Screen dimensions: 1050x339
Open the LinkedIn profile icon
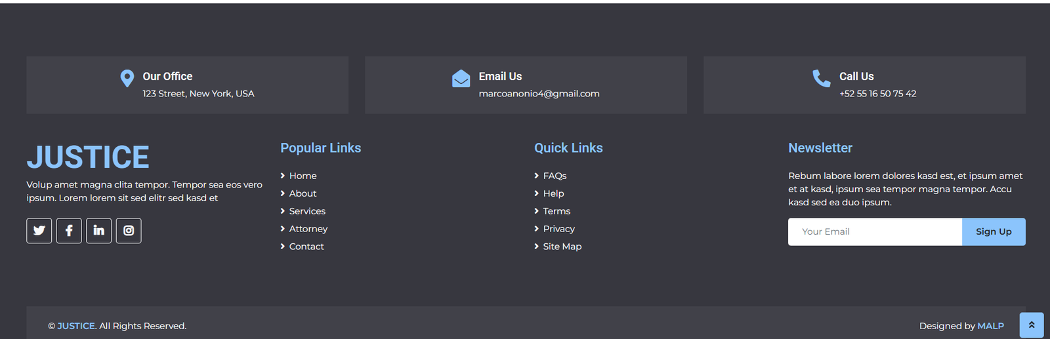pos(98,231)
